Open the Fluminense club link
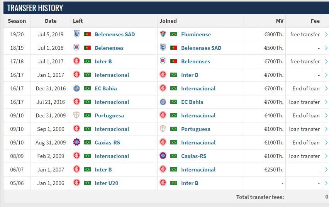The image size is (329, 207). pyautogui.click(x=196, y=34)
